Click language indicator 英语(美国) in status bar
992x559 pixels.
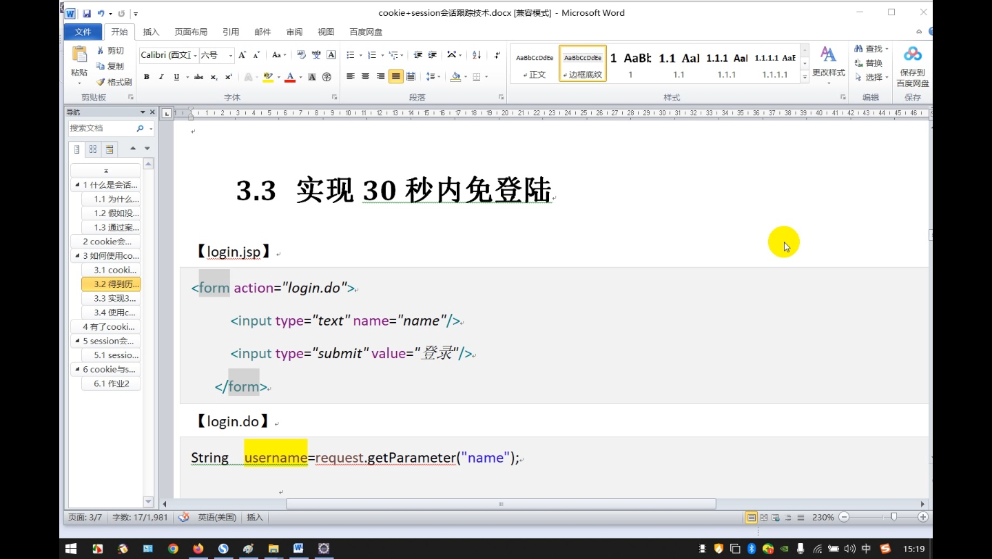point(217,517)
